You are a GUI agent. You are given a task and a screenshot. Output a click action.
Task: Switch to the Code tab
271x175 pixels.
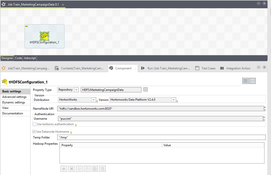(18, 58)
